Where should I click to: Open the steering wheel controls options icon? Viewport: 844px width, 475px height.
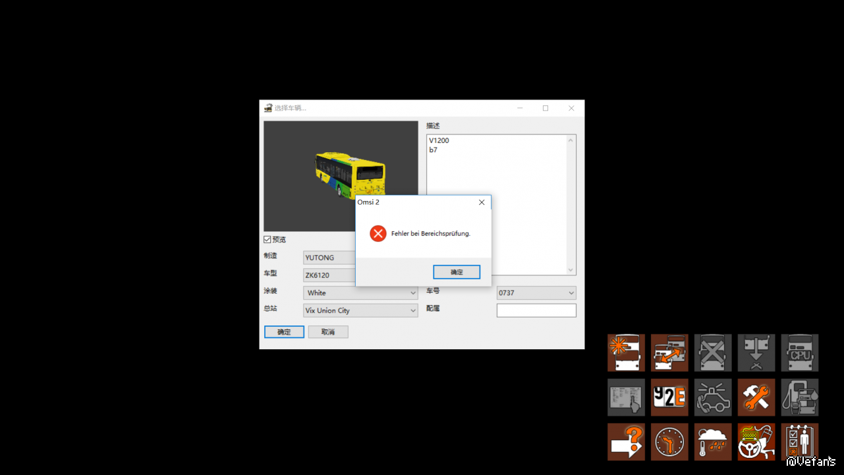[x=756, y=441]
